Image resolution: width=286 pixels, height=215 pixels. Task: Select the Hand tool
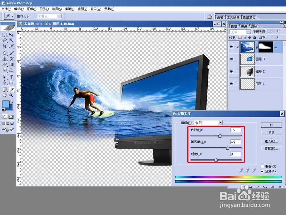pos(5,95)
